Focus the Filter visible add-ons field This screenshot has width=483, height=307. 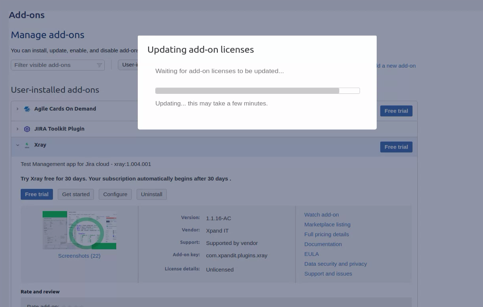(x=58, y=65)
